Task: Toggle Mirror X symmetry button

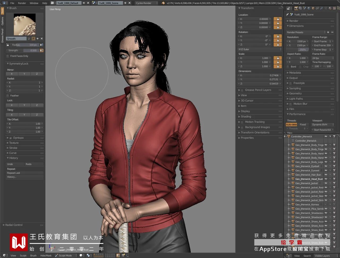Action: pos(12,74)
